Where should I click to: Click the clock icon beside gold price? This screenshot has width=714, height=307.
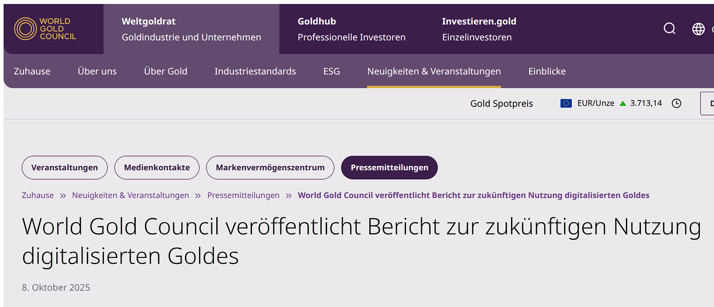676,103
